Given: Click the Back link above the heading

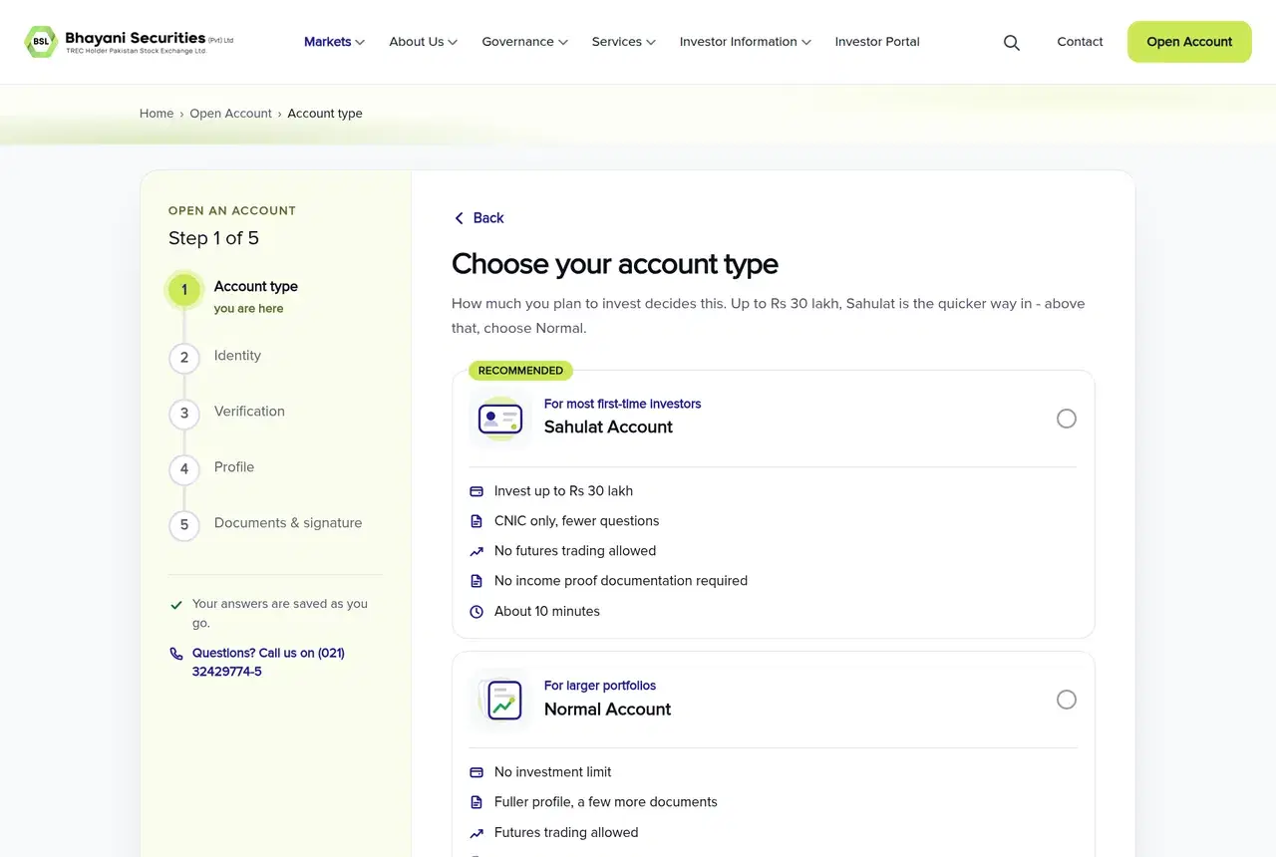Looking at the screenshot, I should point(478,218).
